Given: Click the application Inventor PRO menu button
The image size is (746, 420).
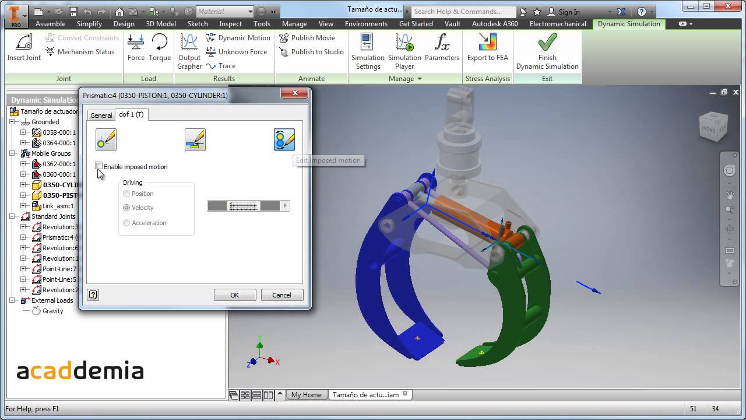Looking at the screenshot, I should point(15,16).
